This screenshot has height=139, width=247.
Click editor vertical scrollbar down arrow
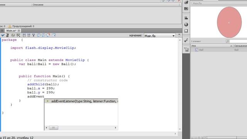180,129
